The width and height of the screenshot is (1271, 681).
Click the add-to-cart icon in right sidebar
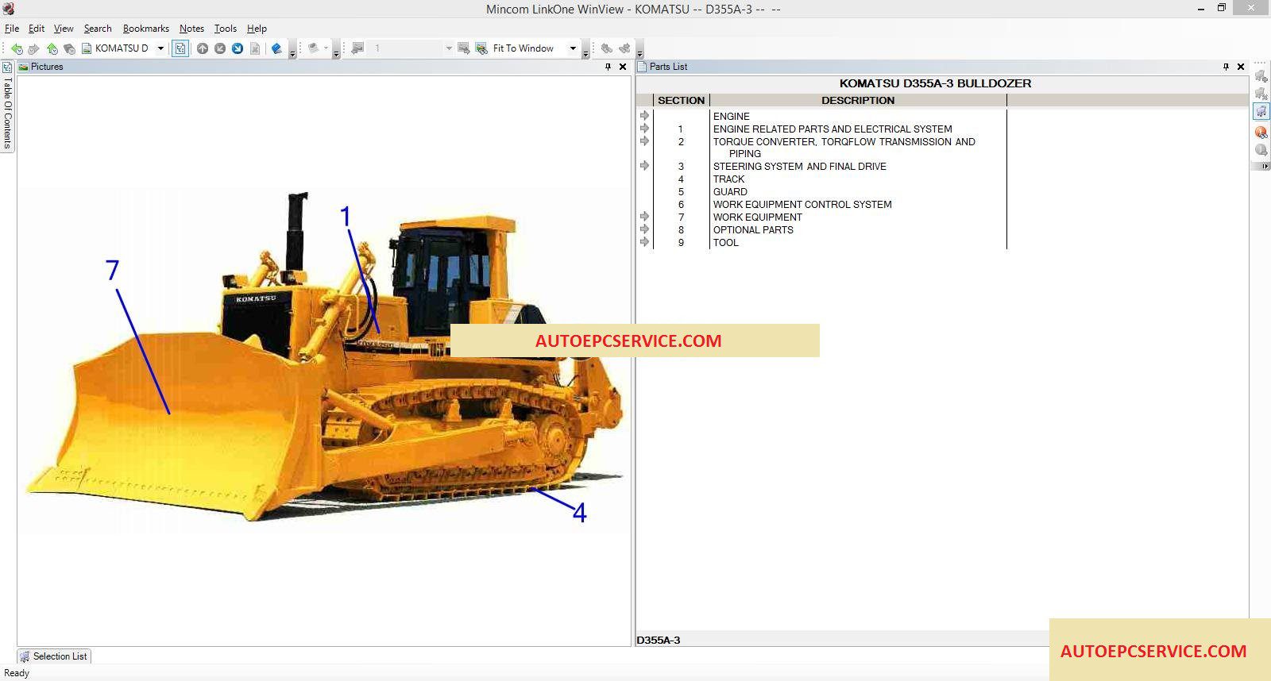coord(1261,76)
